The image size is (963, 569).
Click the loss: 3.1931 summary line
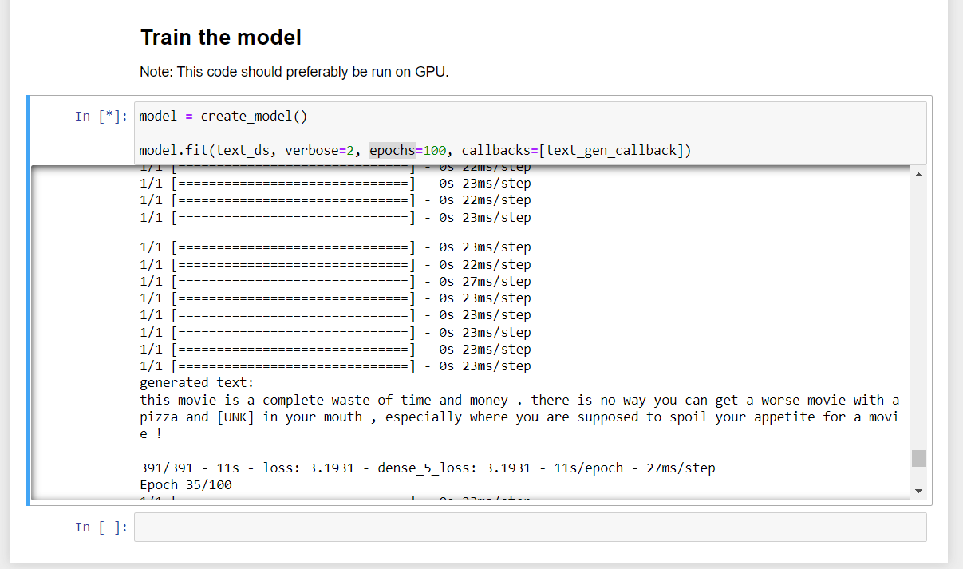pos(427,468)
